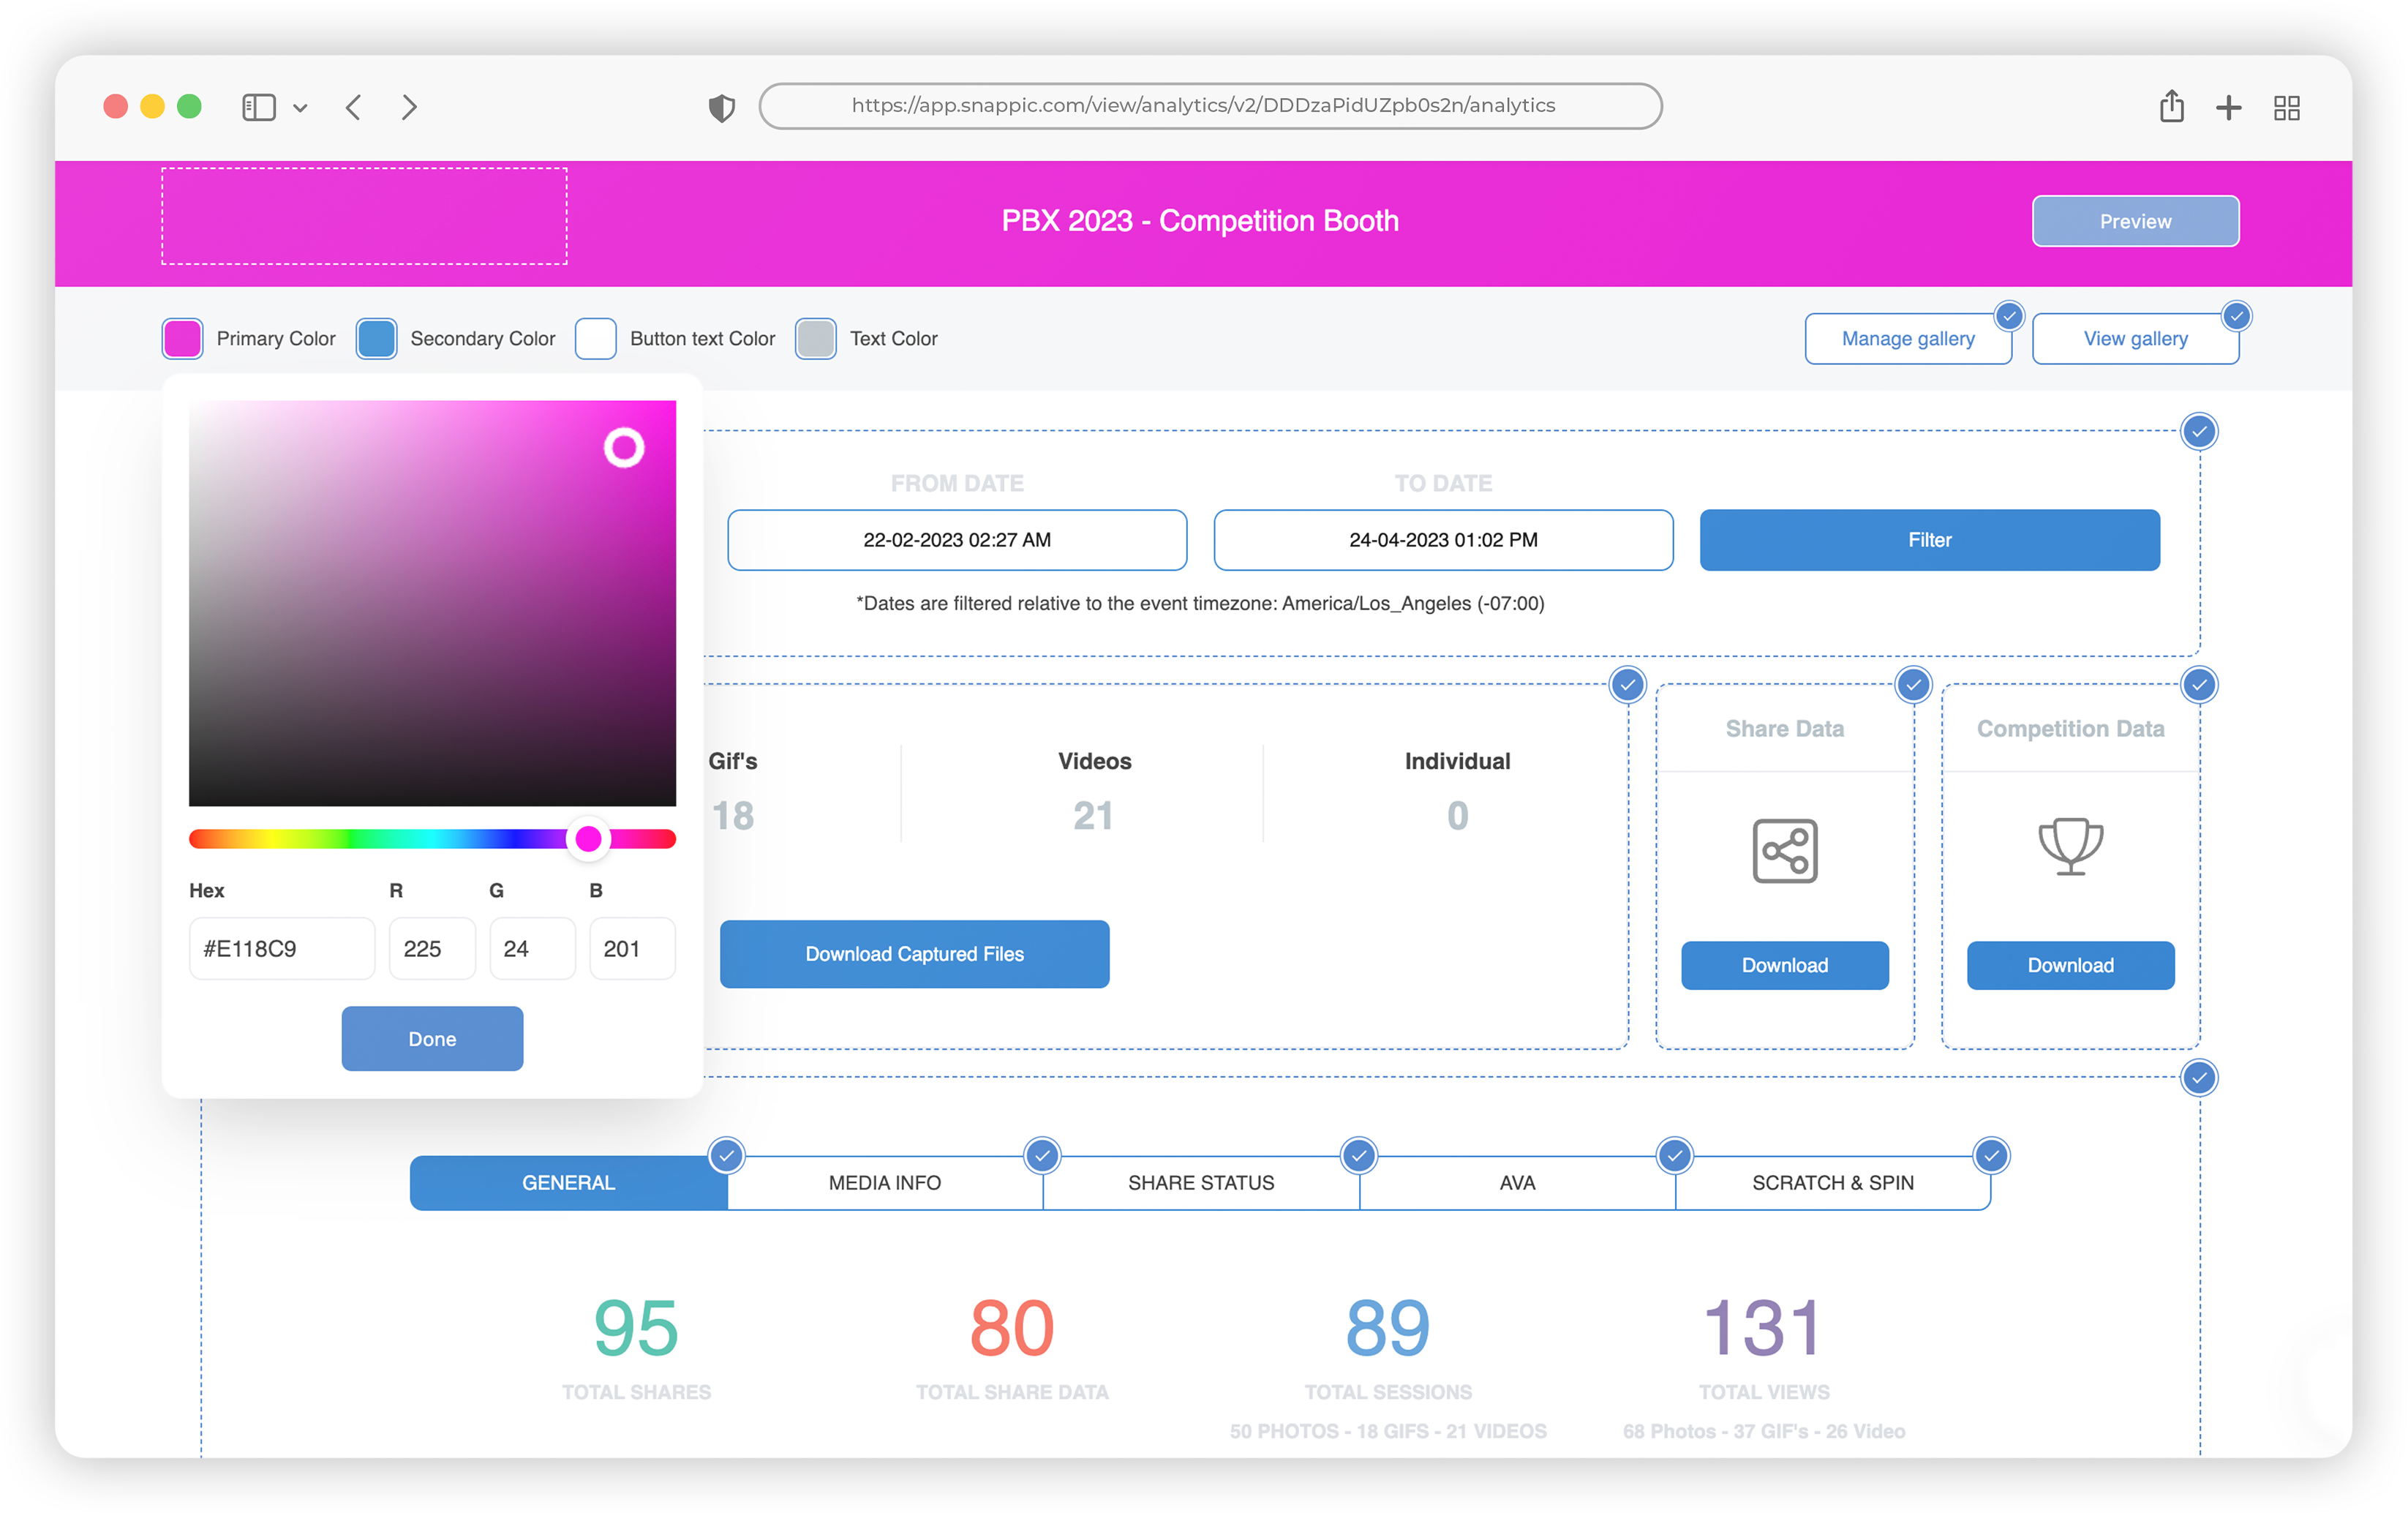This screenshot has height=1513, width=2408.
Task: Switch to the MEDIA INFO tab
Action: point(884,1183)
